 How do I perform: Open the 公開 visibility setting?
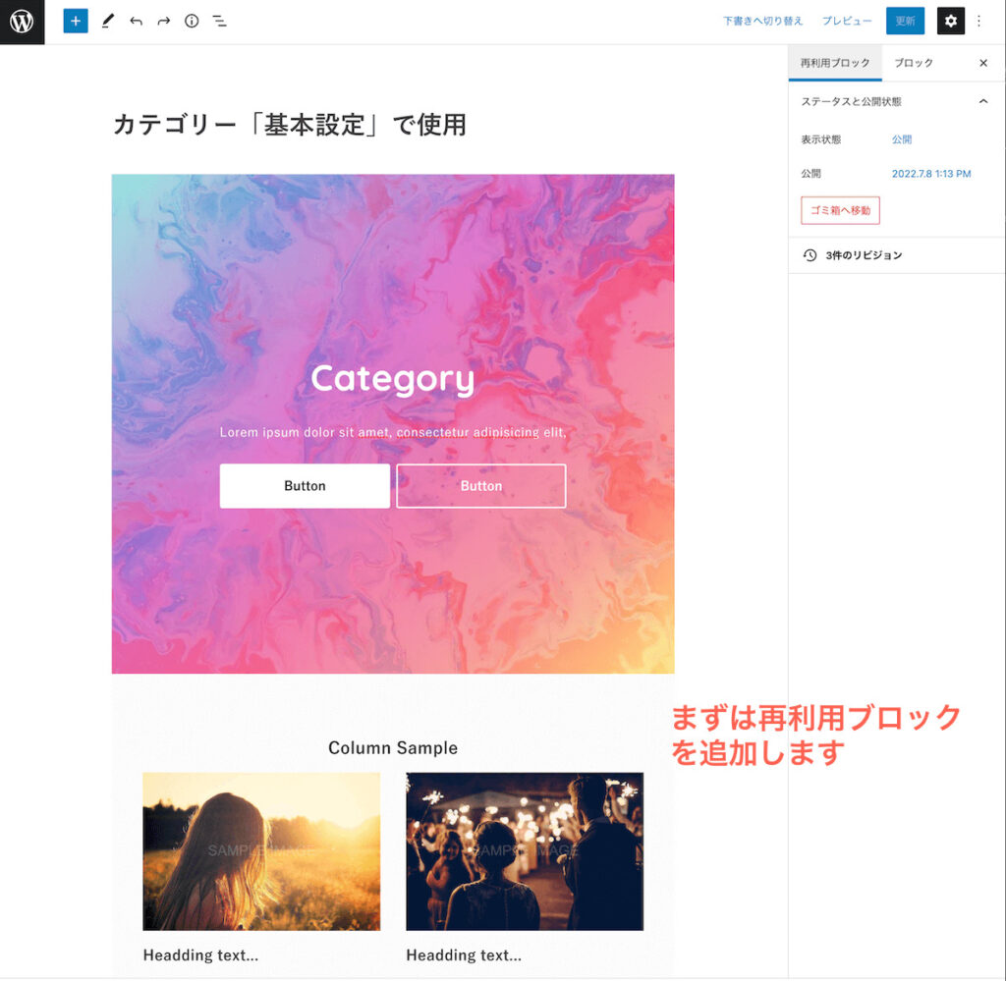tap(902, 139)
